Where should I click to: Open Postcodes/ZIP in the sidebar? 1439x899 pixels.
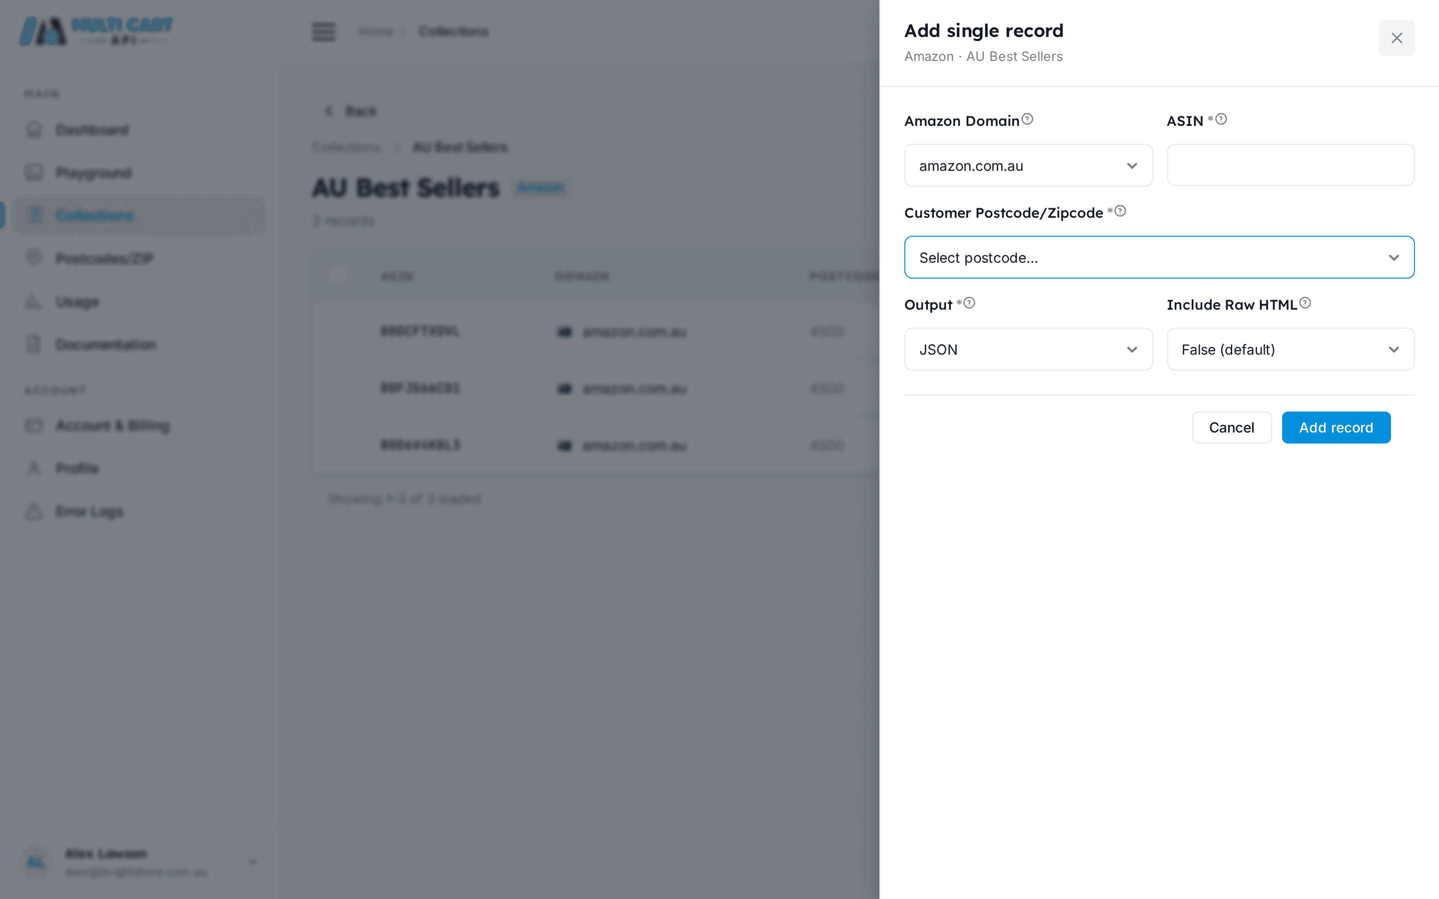pyautogui.click(x=140, y=258)
